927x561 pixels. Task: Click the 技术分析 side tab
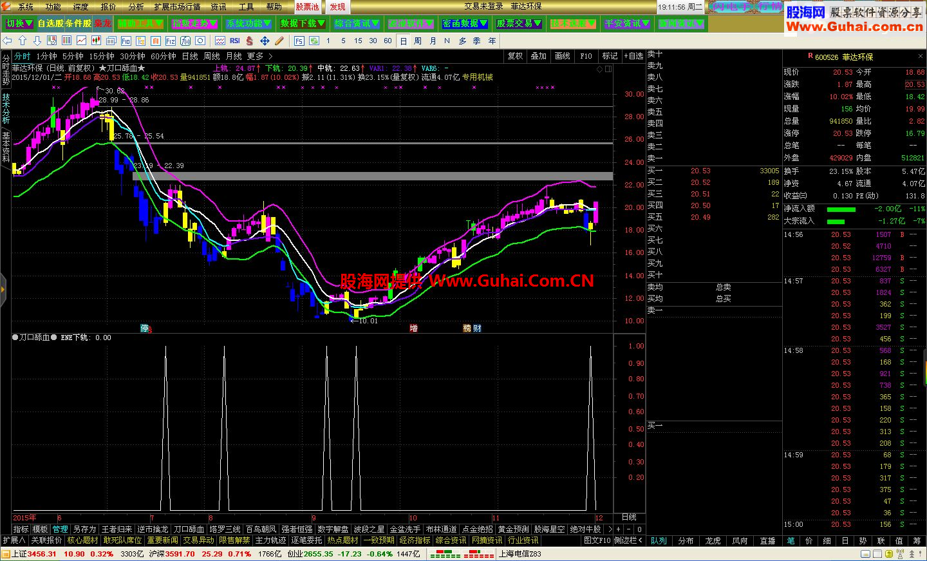[x=6, y=109]
